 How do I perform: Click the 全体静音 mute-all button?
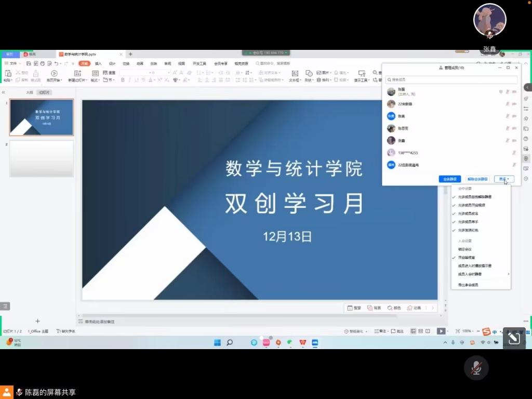tap(449, 179)
